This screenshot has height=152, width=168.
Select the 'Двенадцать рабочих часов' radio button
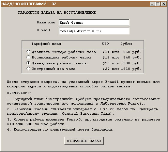coord(28,63)
